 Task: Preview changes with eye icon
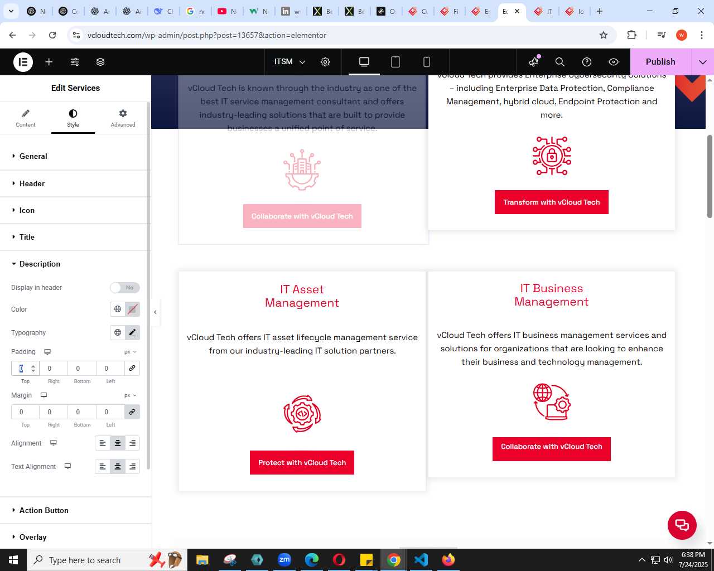[614, 62]
